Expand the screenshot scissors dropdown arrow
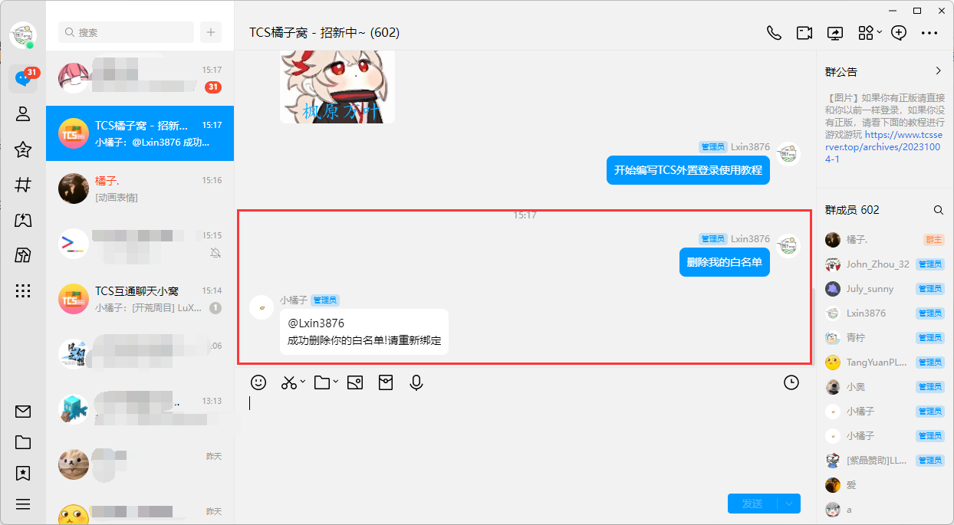This screenshot has width=954, height=525. pos(303,382)
